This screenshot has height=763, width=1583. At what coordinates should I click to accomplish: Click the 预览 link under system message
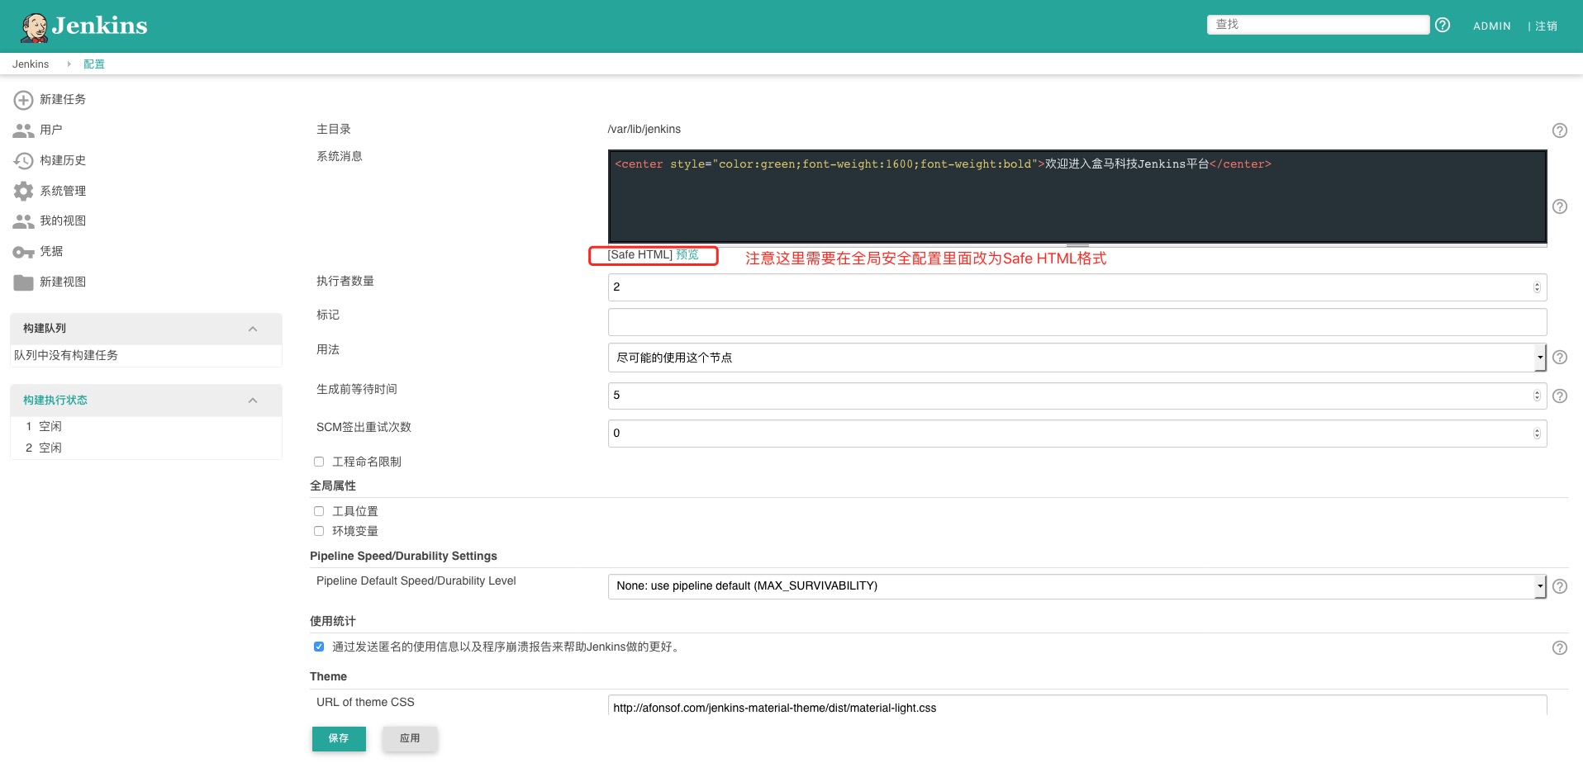[687, 254]
